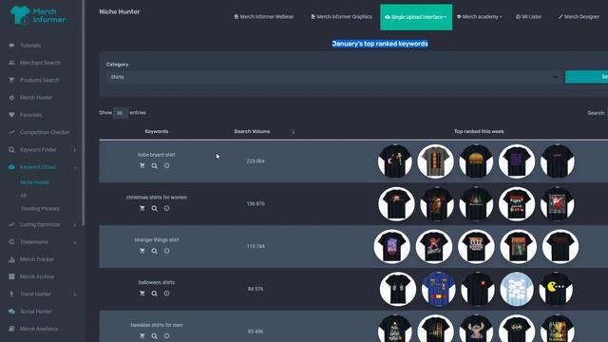Open the Pac-Man shirt thumbnail in halloween row
Image resolution: width=608 pixels, height=342 pixels.
coord(556,289)
